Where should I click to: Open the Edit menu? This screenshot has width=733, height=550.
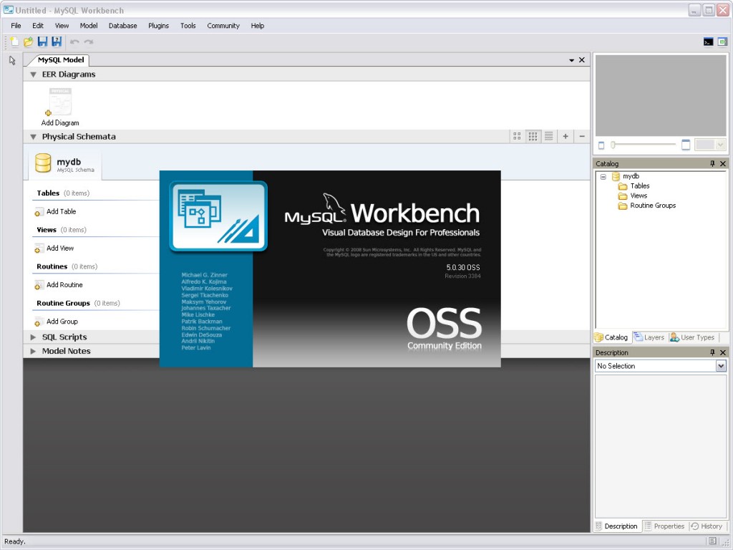pyautogui.click(x=38, y=26)
